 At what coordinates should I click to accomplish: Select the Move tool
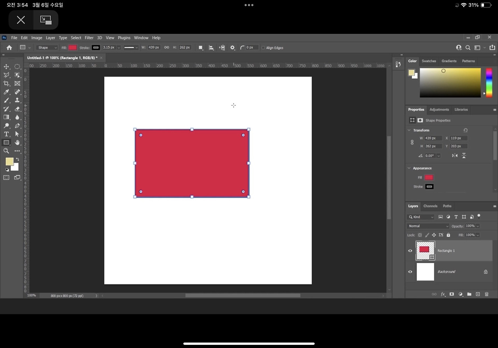6,67
